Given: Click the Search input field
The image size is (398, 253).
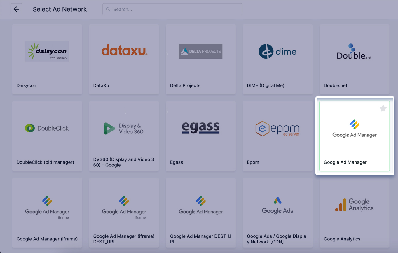Looking at the screenshot, I should click(172, 9).
